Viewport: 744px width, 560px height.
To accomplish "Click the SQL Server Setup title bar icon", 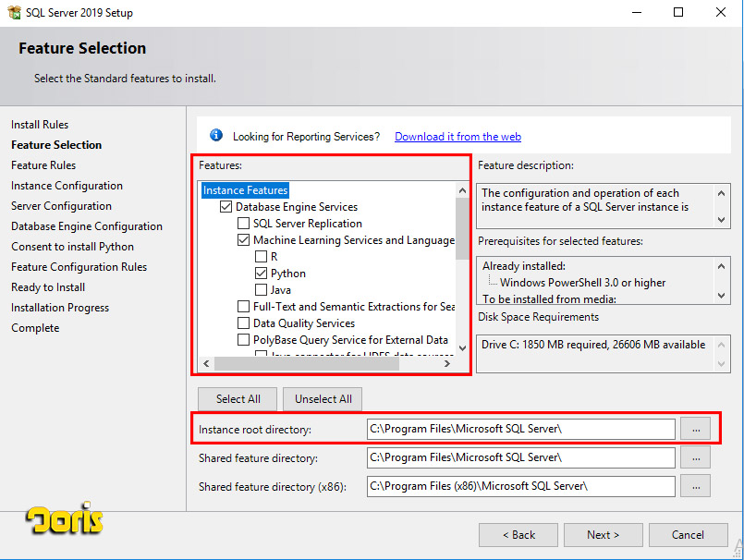I will pos(14,13).
